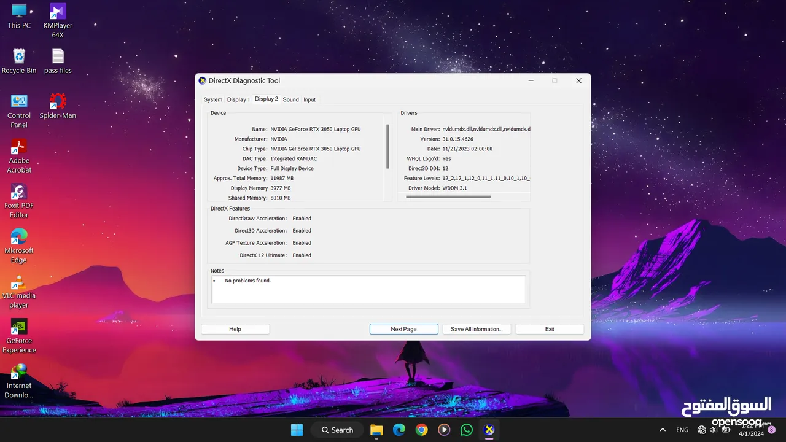Open the volume tray icon

712,430
